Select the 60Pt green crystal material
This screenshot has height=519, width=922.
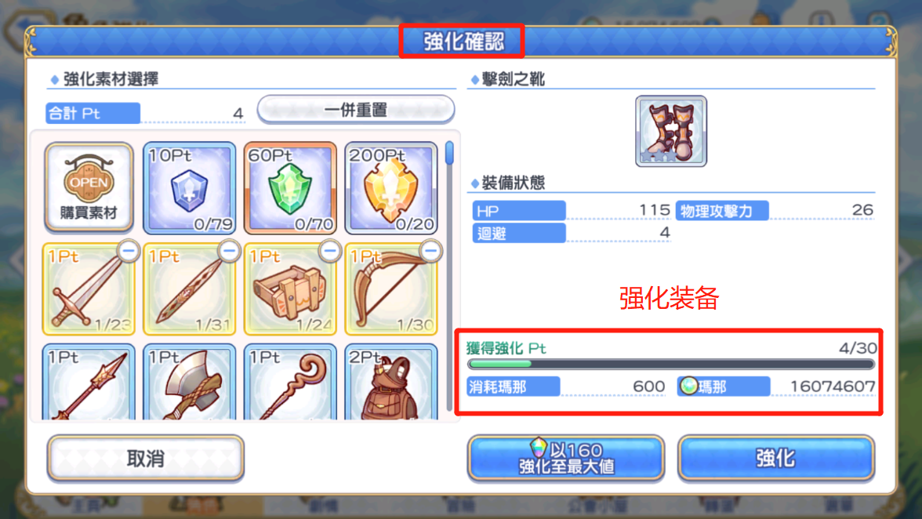pyautogui.click(x=290, y=187)
